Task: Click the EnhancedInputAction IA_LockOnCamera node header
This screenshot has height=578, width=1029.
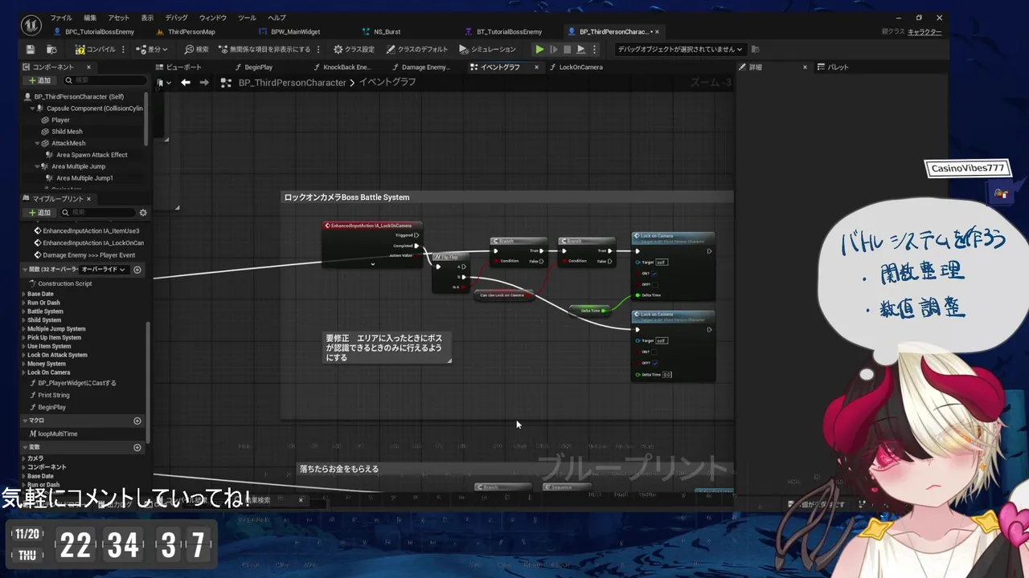Action: 372,226
